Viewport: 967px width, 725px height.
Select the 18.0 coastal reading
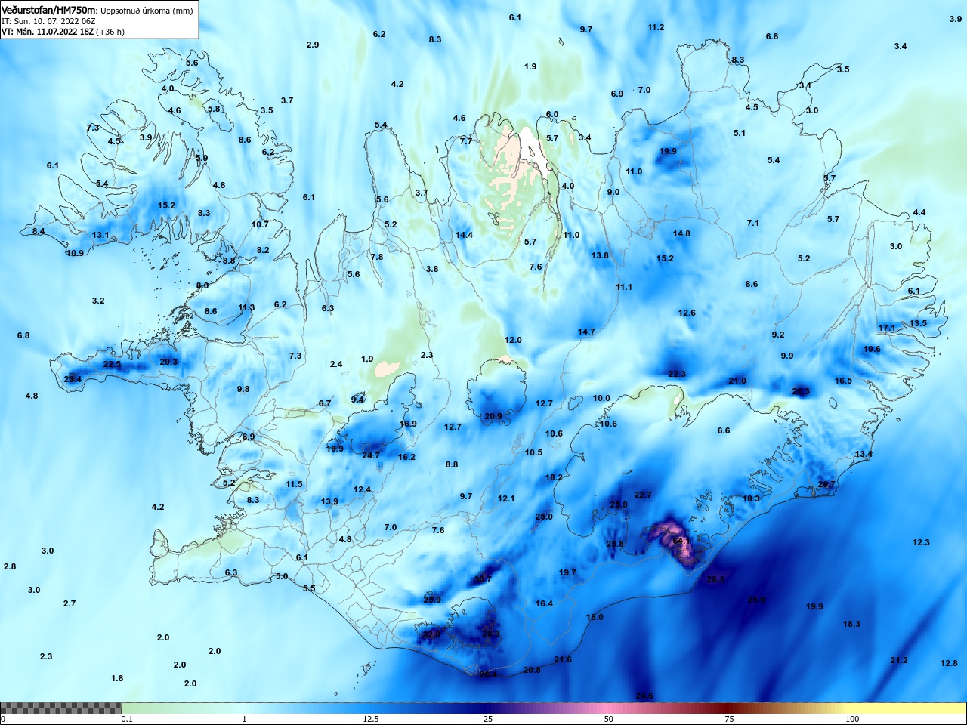click(x=595, y=617)
